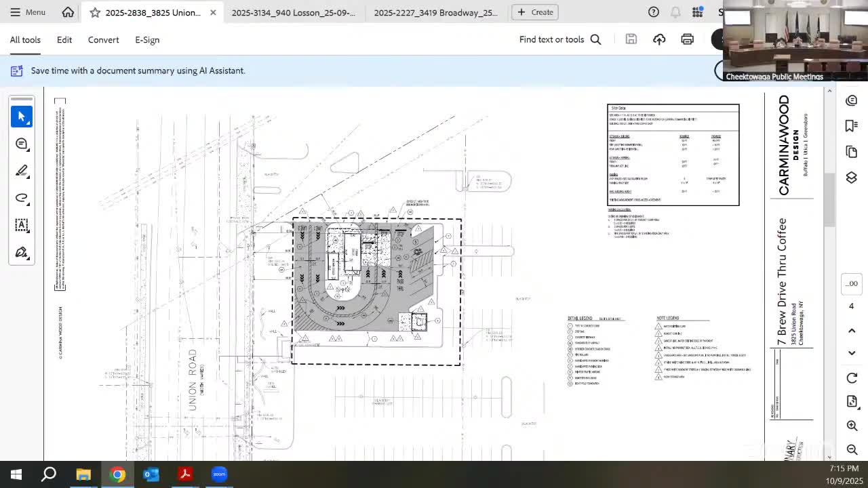Open the Bookmarks panel in right sidebar
This screenshot has height=488, width=868.
[852, 126]
